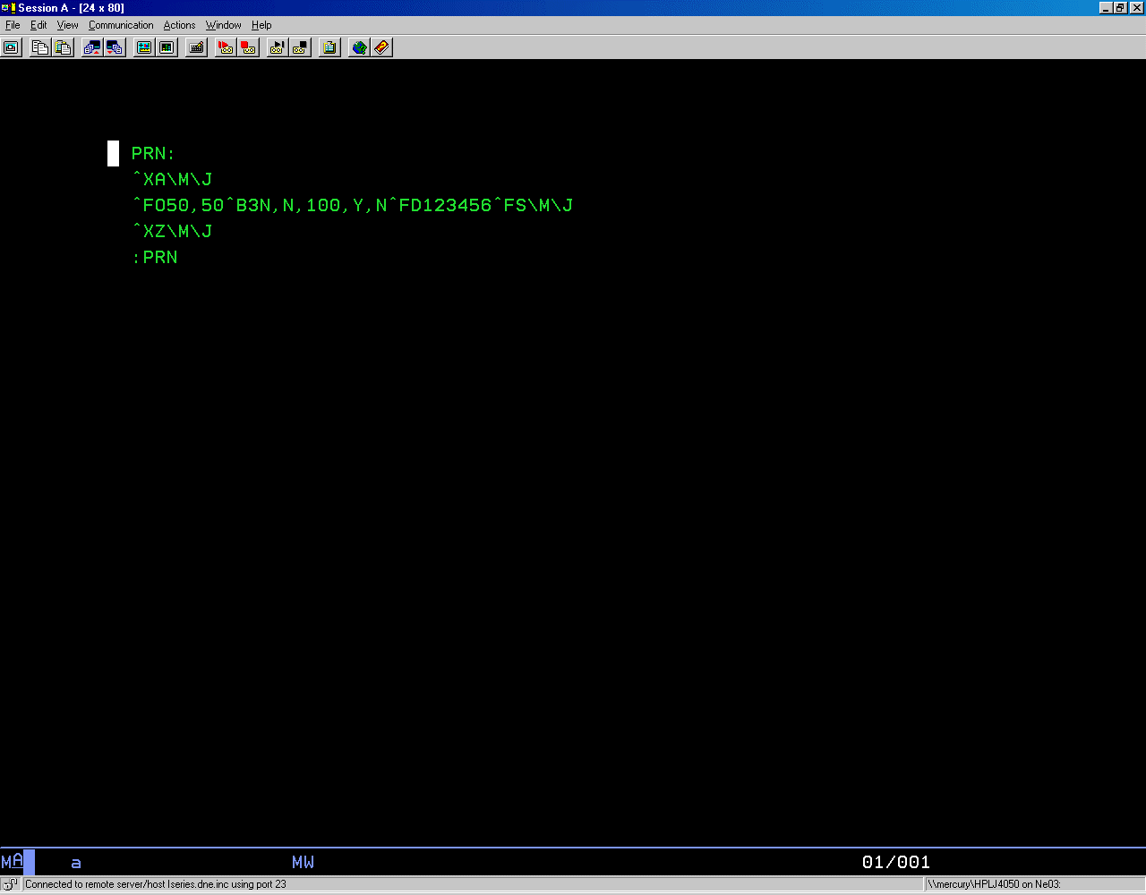Click the Print Screen toolbar icon
The image size is (1146, 895).
coord(12,47)
